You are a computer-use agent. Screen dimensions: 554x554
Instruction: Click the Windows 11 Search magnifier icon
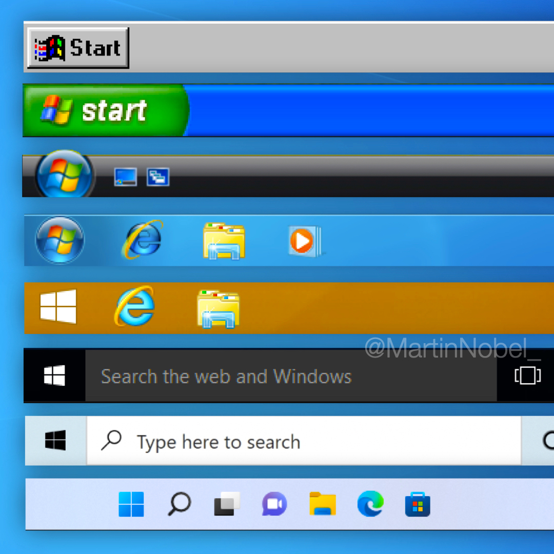[x=179, y=504]
